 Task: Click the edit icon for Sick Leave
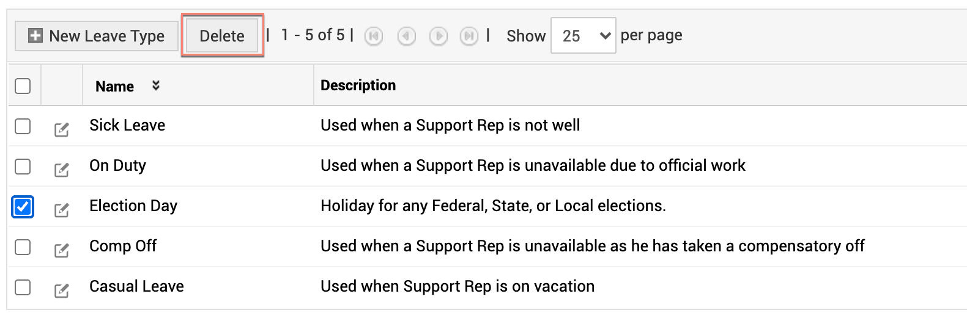click(x=61, y=129)
